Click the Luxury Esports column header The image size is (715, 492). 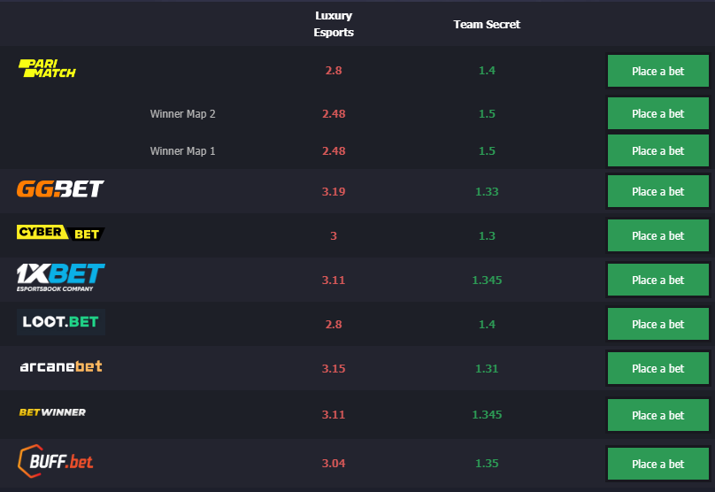[334, 24]
